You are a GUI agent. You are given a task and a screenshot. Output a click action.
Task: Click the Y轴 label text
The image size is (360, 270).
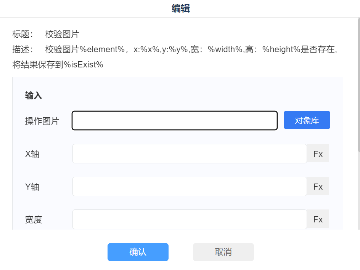[32, 187]
